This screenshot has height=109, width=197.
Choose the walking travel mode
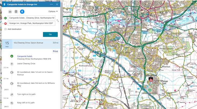[22, 12]
